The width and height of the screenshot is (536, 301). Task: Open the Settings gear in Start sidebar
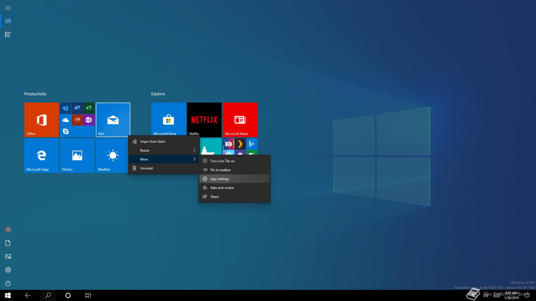(8, 270)
